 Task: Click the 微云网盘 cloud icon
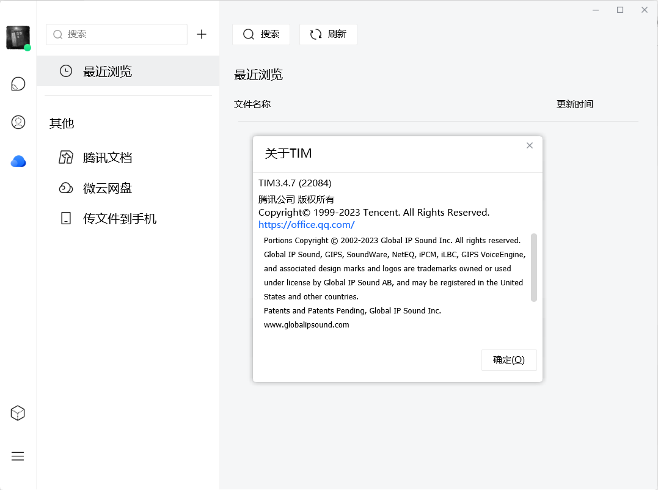(66, 188)
